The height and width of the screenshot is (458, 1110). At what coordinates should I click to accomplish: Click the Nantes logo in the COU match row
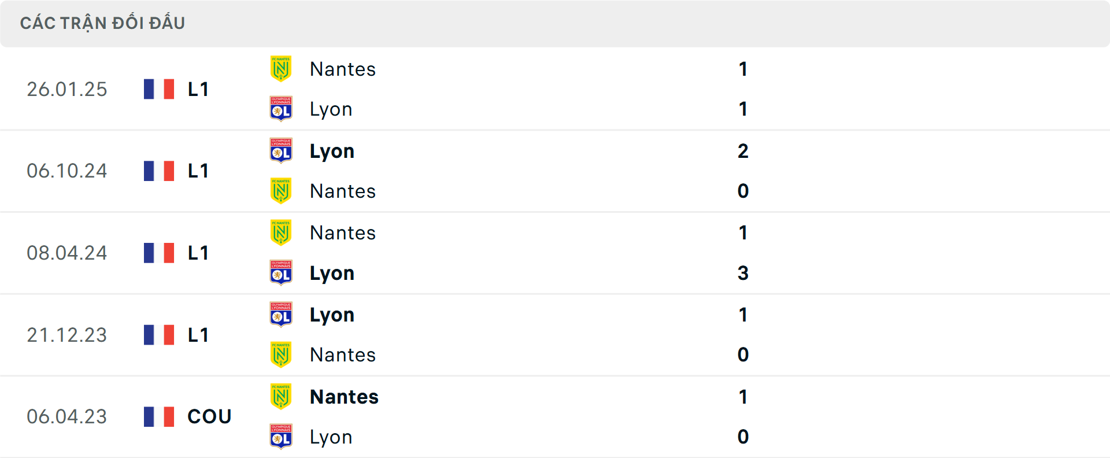tap(281, 397)
